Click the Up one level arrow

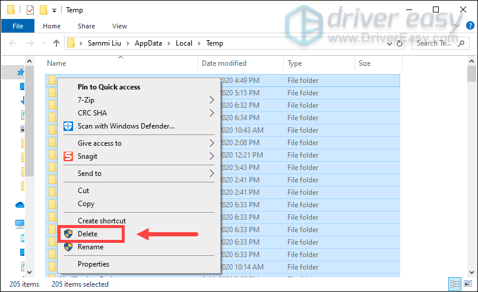[56, 43]
